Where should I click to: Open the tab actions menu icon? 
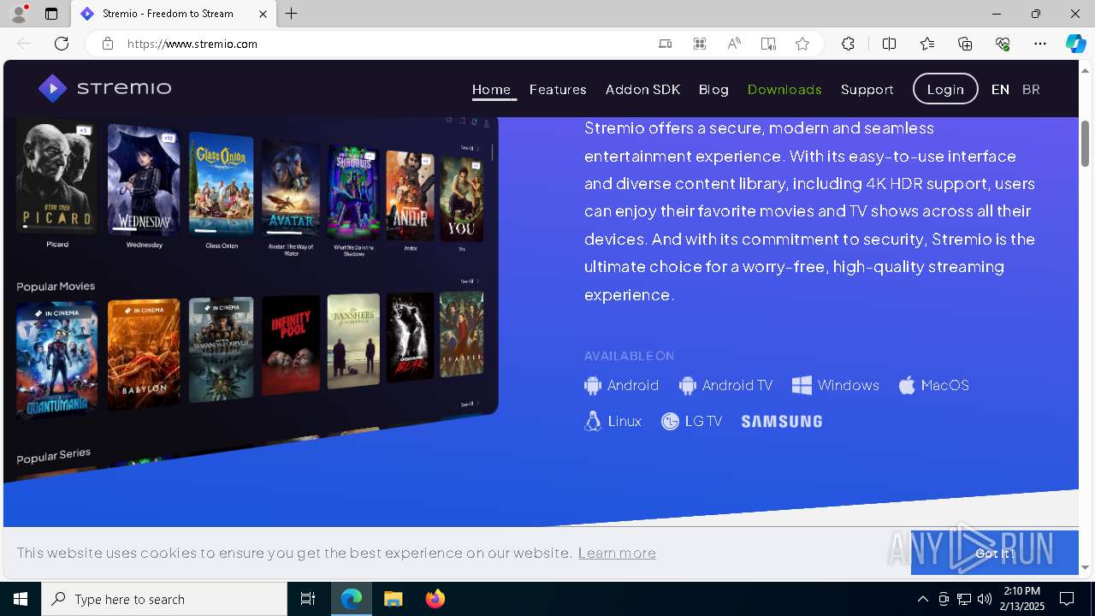coord(51,14)
